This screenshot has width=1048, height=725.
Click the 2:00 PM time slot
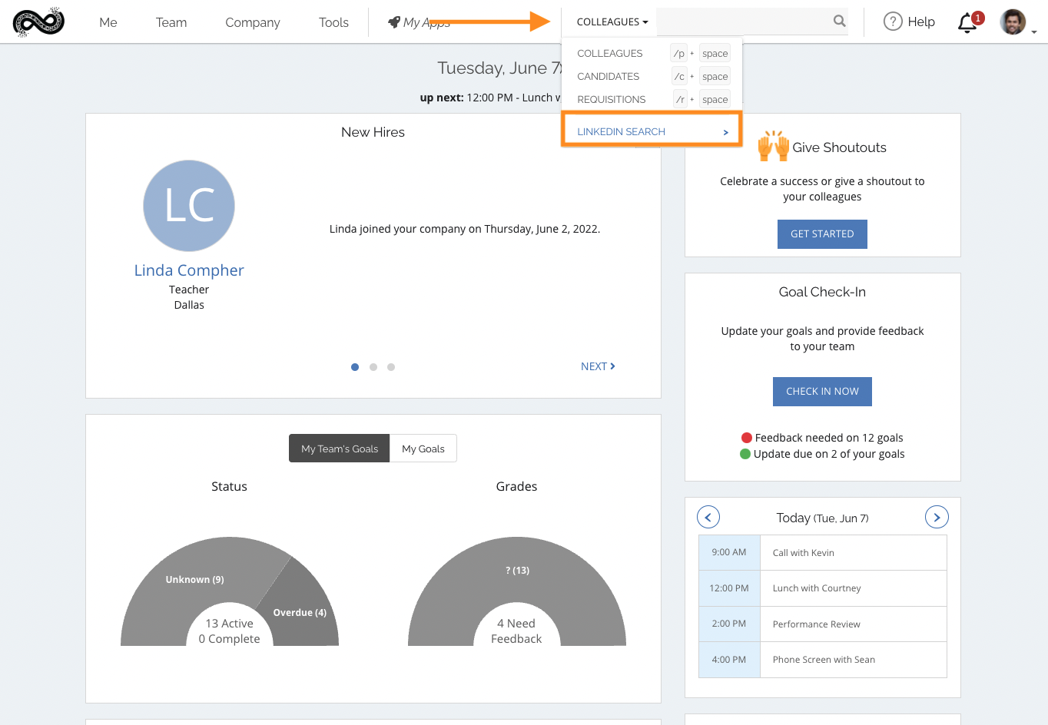coord(729,624)
